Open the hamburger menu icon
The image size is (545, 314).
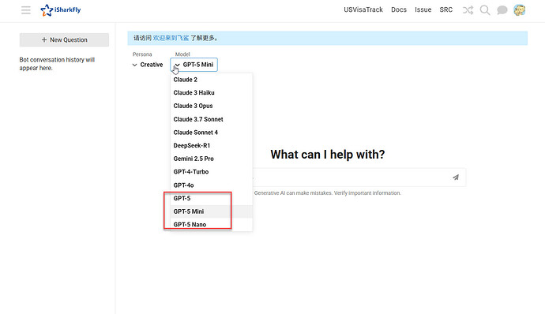tap(26, 10)
